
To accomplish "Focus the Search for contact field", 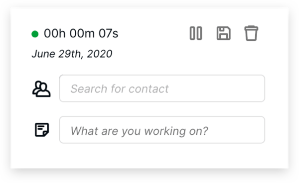I will point(162,88).
